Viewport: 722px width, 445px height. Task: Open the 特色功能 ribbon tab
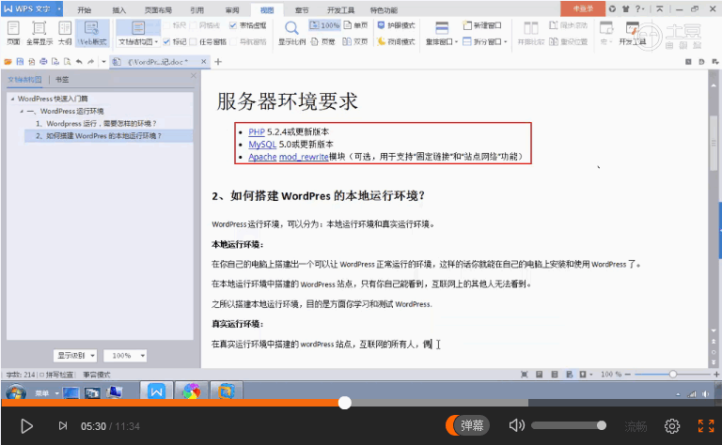384,10
